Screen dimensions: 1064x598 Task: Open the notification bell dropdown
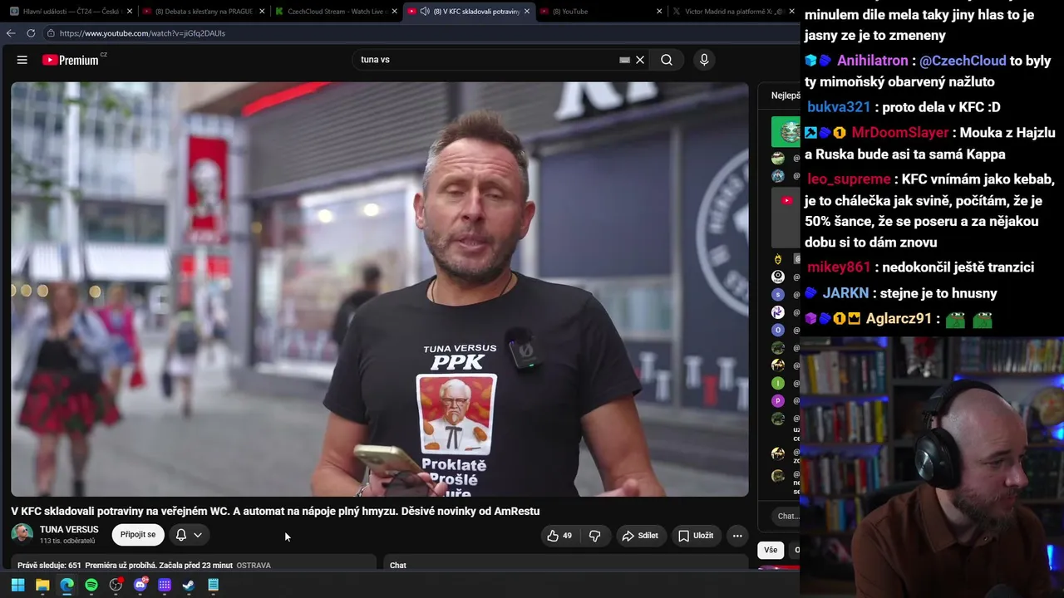coord(189,535)
